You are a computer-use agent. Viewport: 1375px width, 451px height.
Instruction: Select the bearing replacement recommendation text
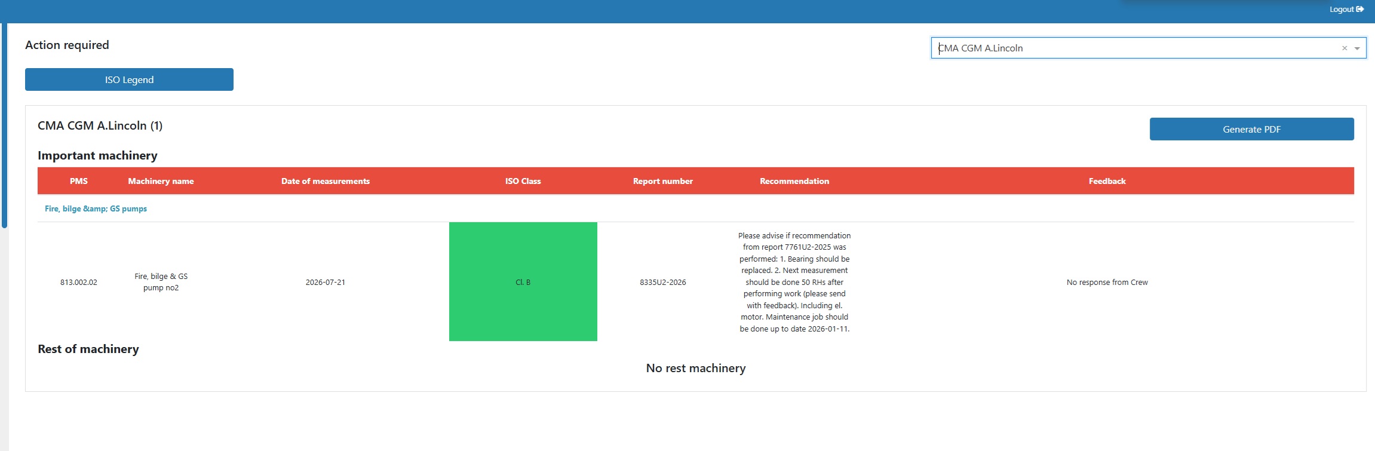click(x=794, y=282)
